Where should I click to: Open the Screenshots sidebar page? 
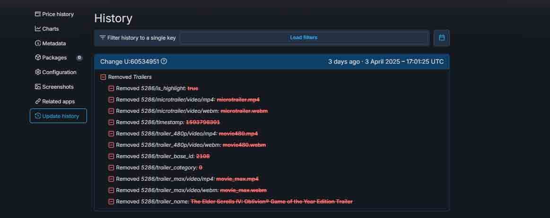click(54, 87)
